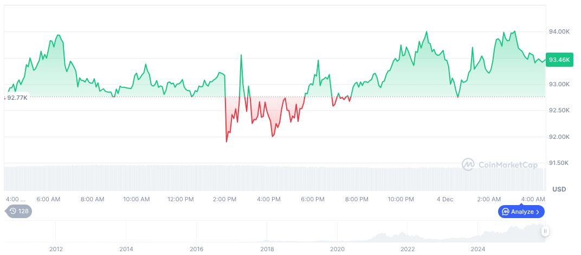Grab the timeline range slider handle
The width and height of the screenshot is (581, 255).
tap(545, 231)
